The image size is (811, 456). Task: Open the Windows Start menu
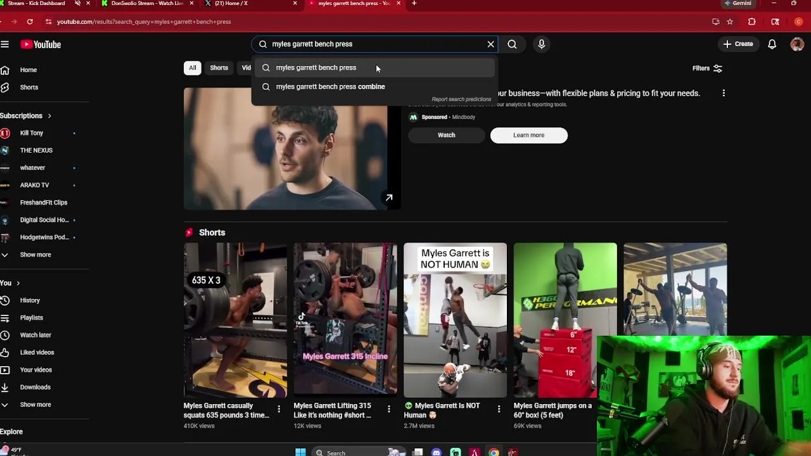tap(300, 452)
